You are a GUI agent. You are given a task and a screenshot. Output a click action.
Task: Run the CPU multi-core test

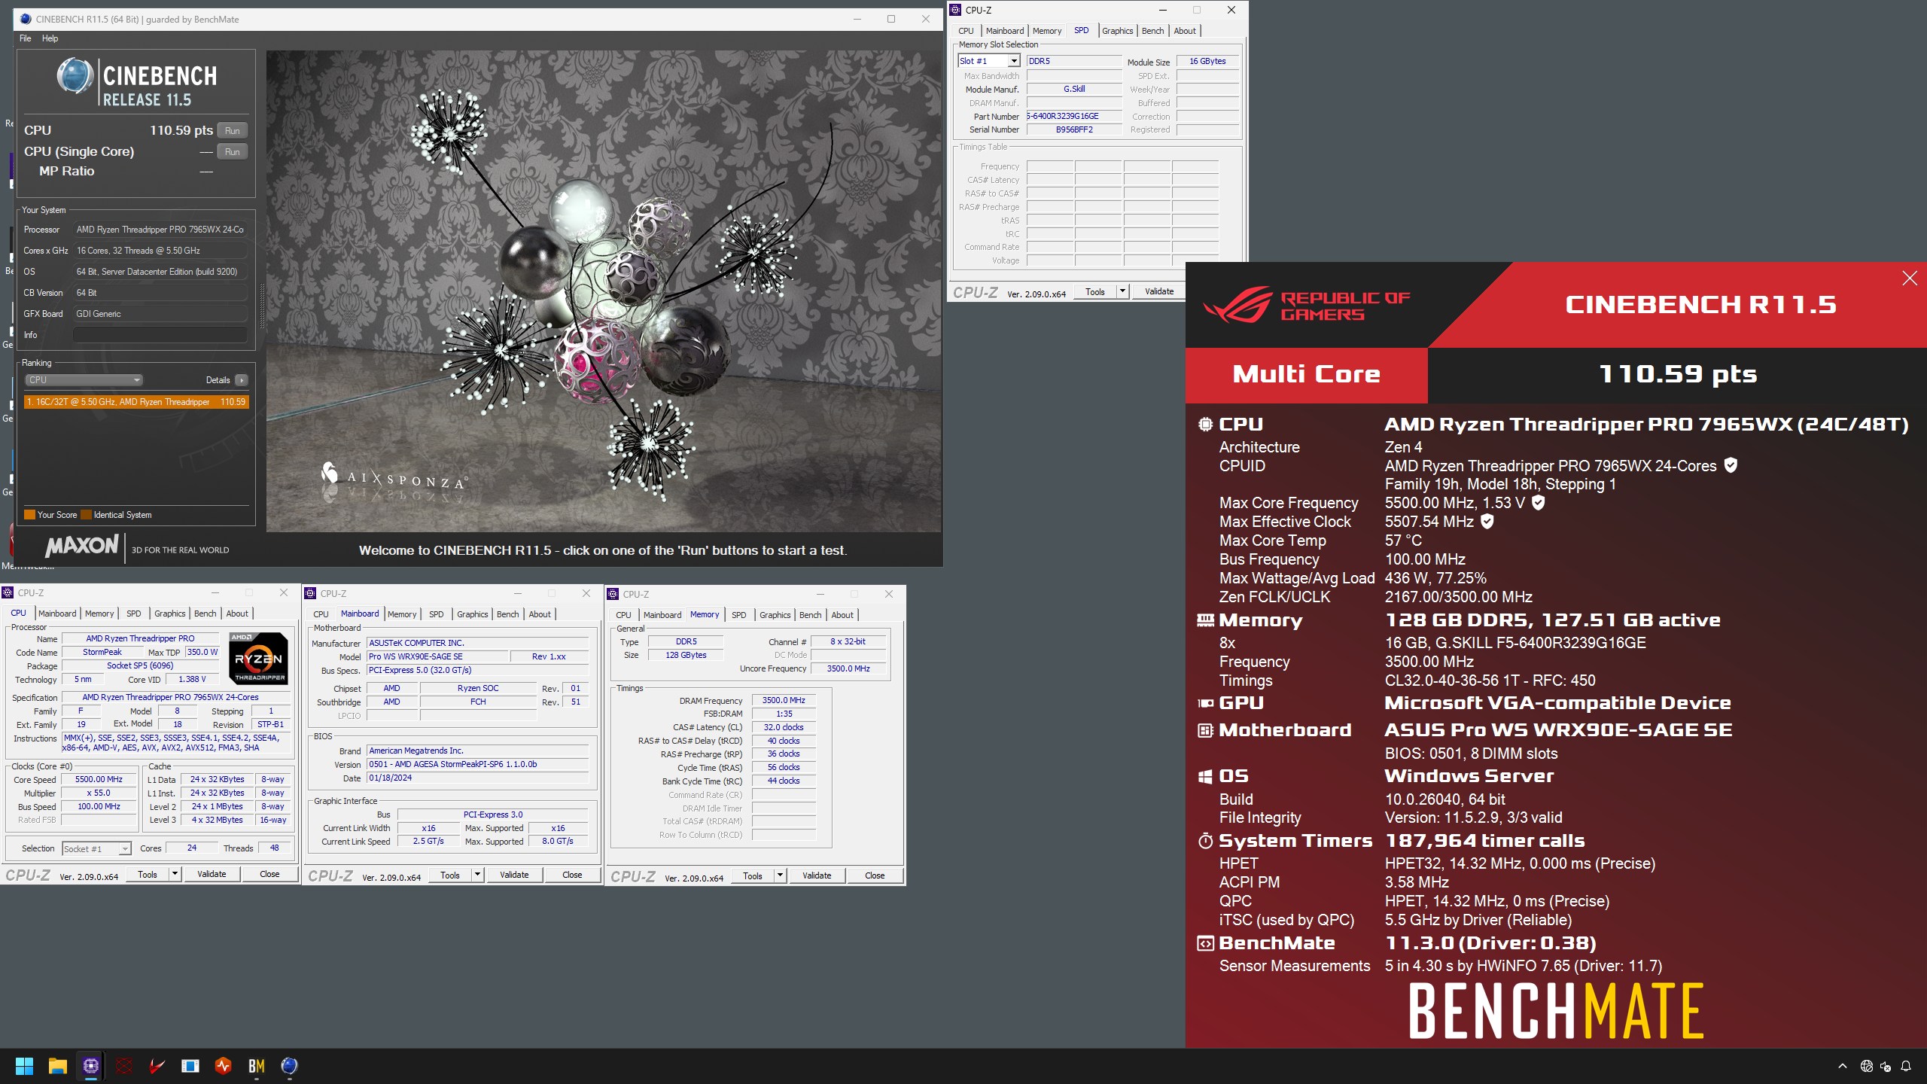coord(232,131)
